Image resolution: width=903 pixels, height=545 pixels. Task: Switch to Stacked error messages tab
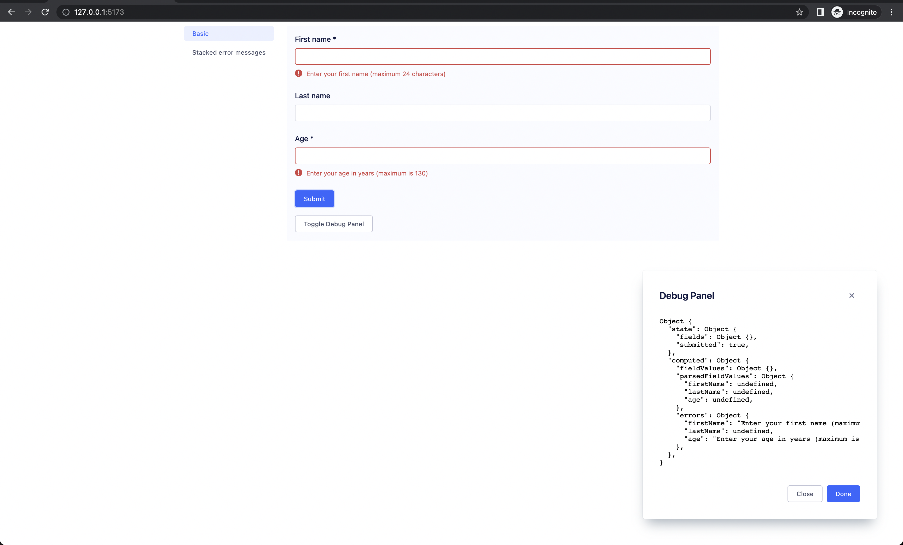[x=229, y=53]
